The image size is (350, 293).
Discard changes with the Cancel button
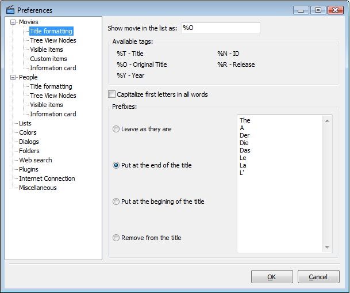coord(318,277)
